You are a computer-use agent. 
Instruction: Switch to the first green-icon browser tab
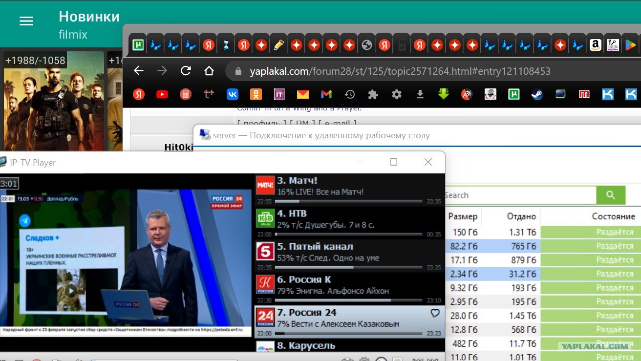coord(139,45)
